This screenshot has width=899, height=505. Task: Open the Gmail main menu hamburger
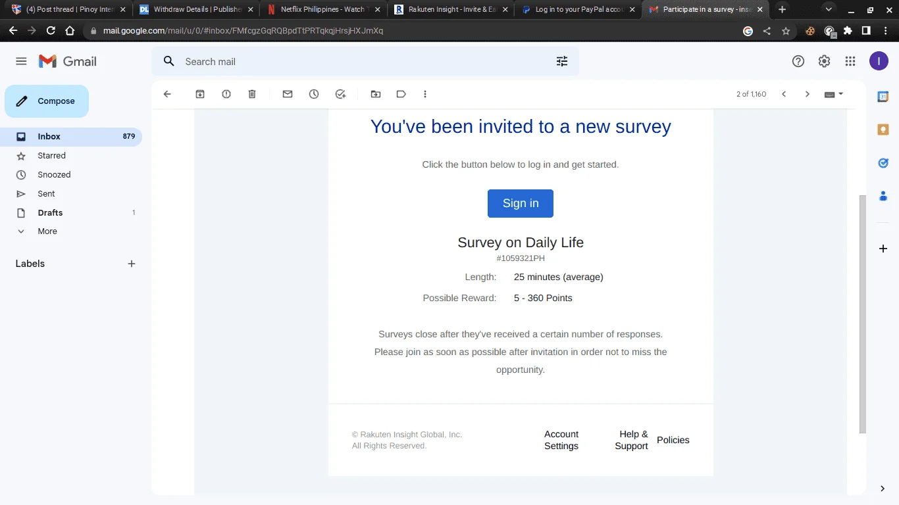(x=21, y=61)
